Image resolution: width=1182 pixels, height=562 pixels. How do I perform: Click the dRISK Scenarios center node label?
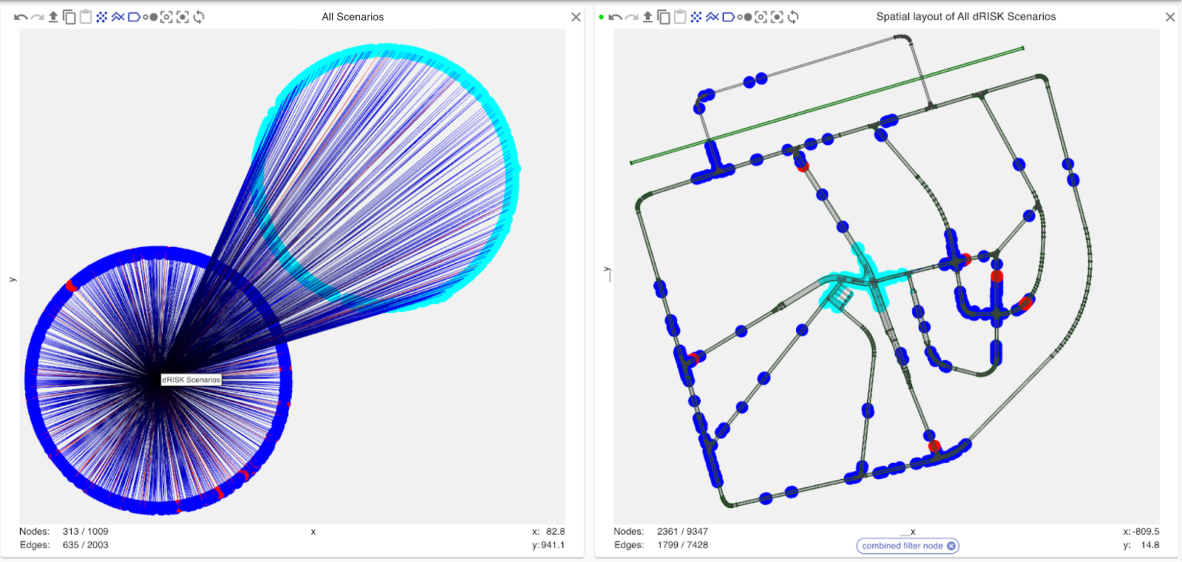coord(191,380)
